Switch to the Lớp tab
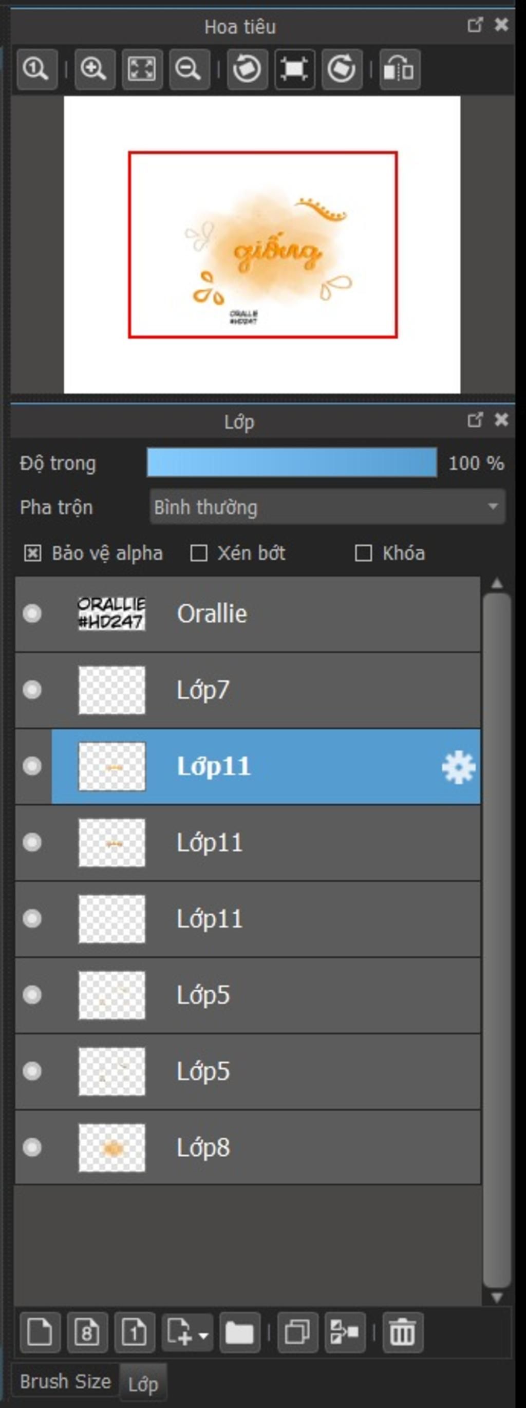The width and height of the screenshot is (526, 1408). coord(143,1384)
